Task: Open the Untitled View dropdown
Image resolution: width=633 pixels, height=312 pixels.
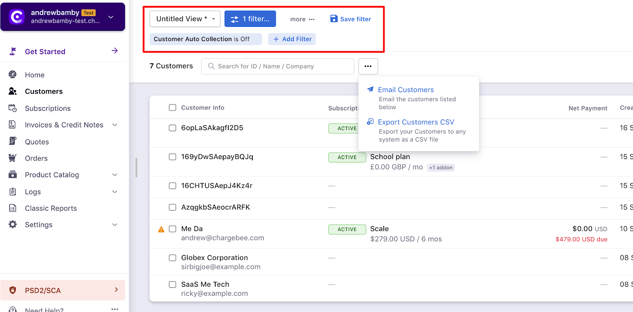Action: click(185, 19)
